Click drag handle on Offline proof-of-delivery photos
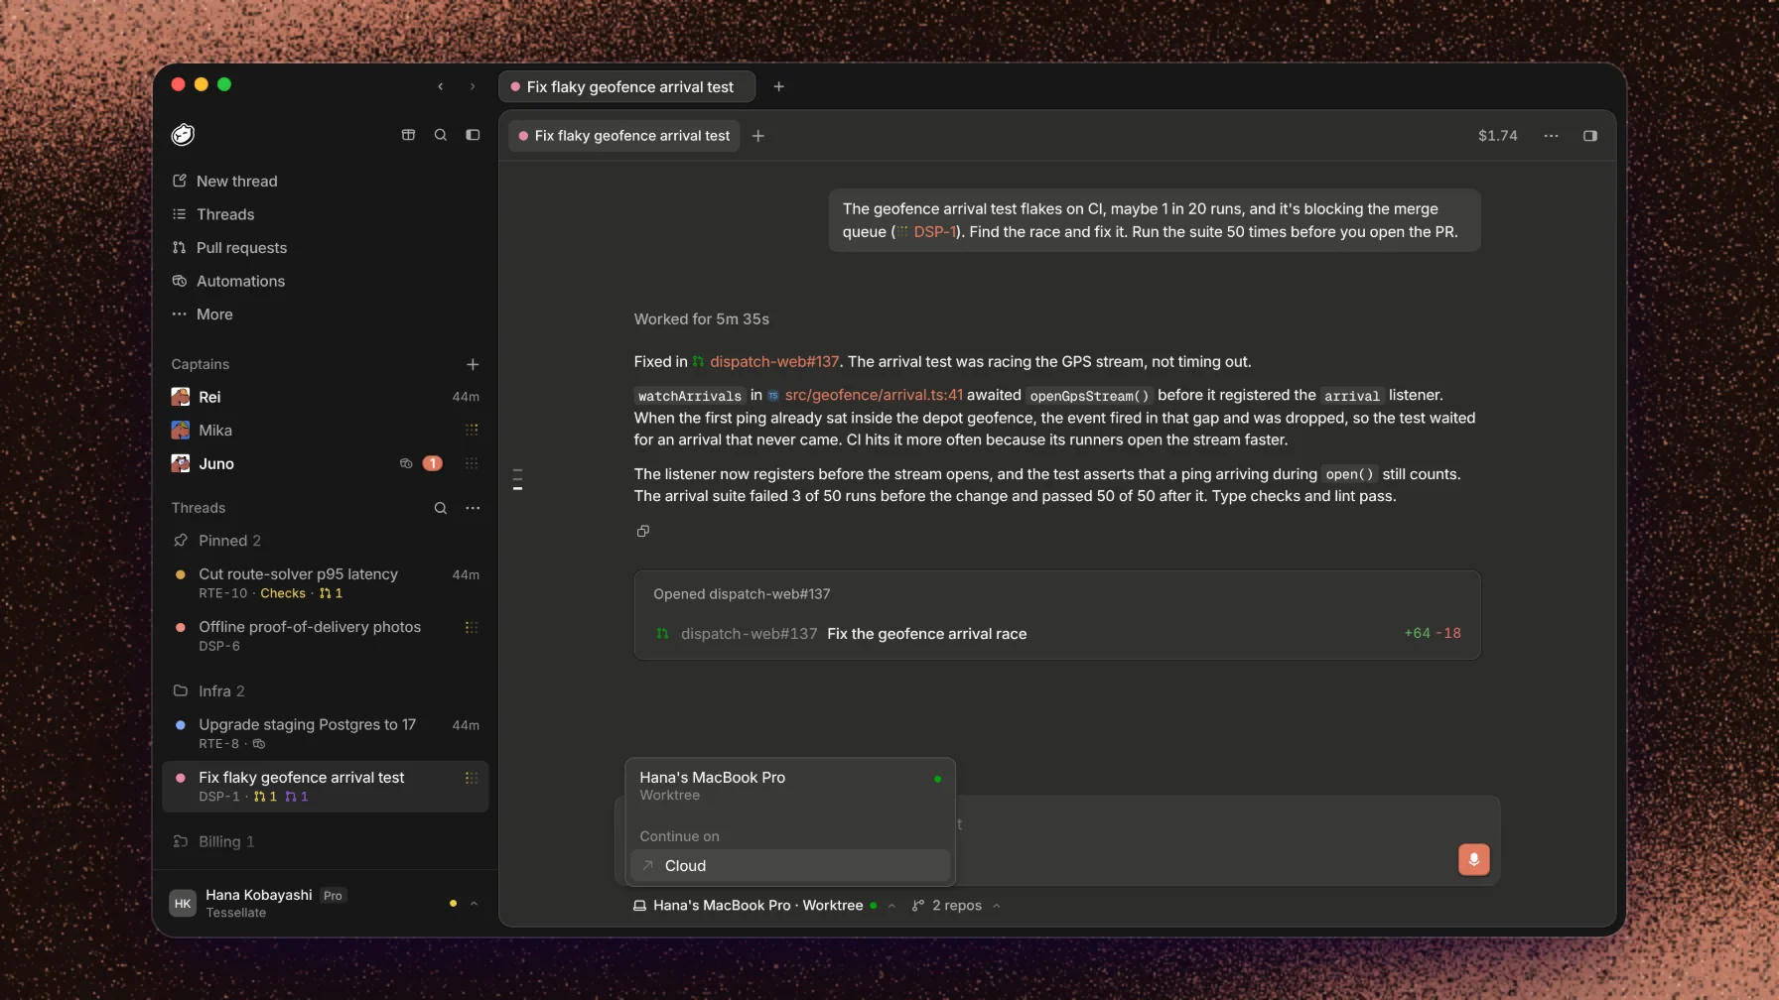Viewport: 1779px width, 1000px height. click(472, 627)
